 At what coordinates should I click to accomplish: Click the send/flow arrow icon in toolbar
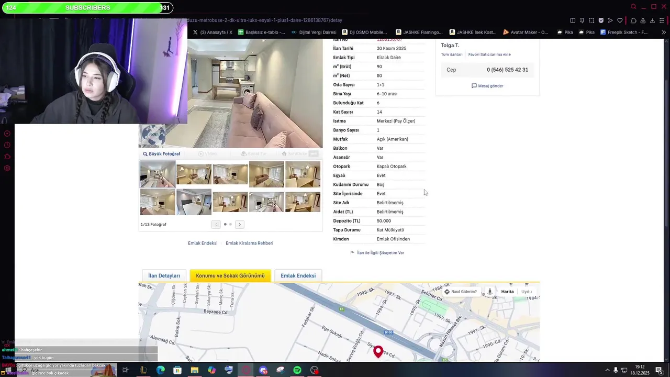[x=610, y=20]
